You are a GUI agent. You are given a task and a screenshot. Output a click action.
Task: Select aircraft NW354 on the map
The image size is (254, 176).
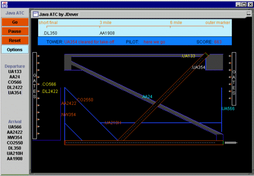click(x=68, y=115)
